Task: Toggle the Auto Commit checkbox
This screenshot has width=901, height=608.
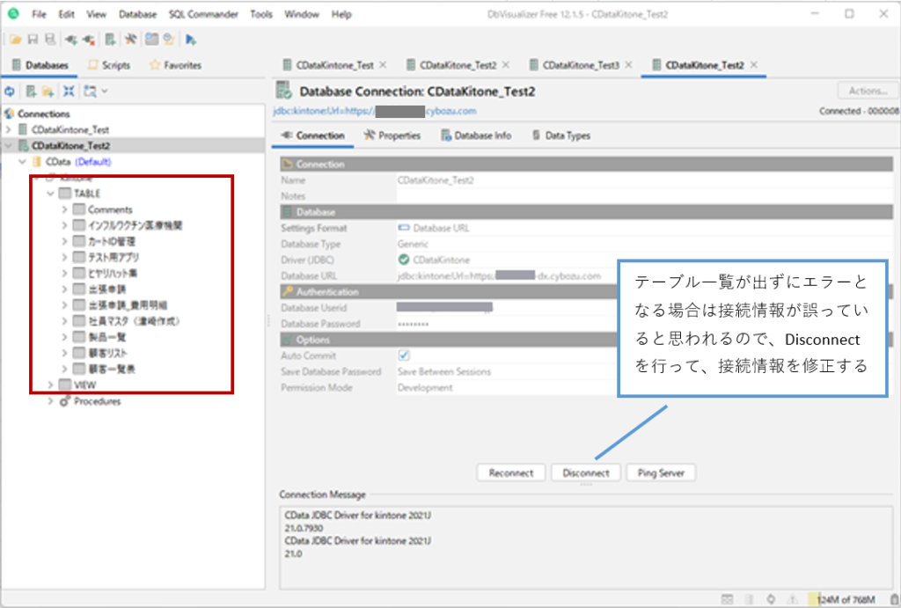Action: tap(404, 355)
